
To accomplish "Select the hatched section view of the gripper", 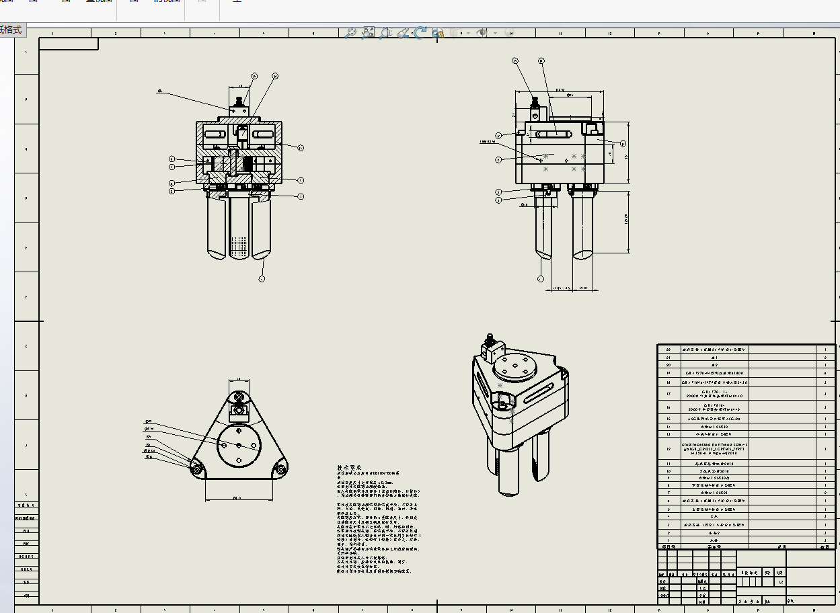I will pos(240,178).
